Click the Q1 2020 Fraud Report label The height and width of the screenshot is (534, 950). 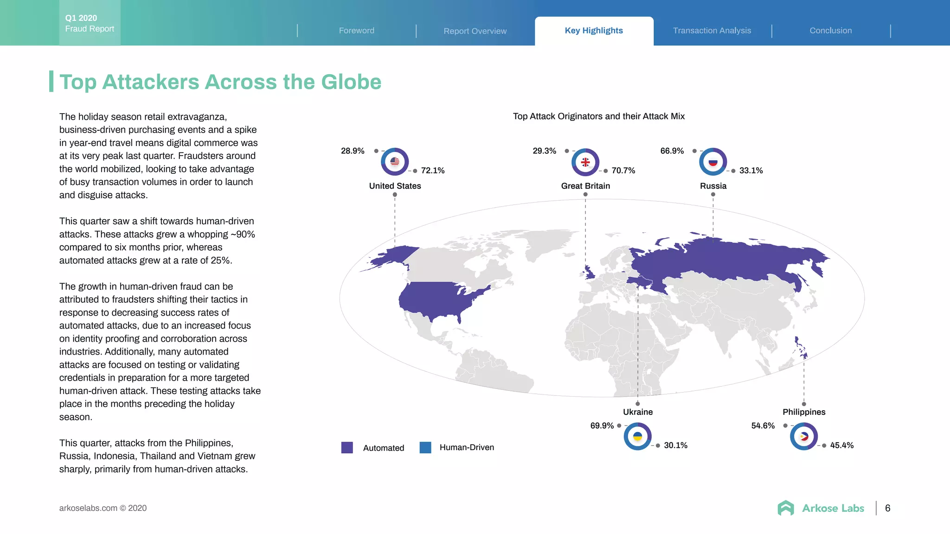click(x=90, y=23)
